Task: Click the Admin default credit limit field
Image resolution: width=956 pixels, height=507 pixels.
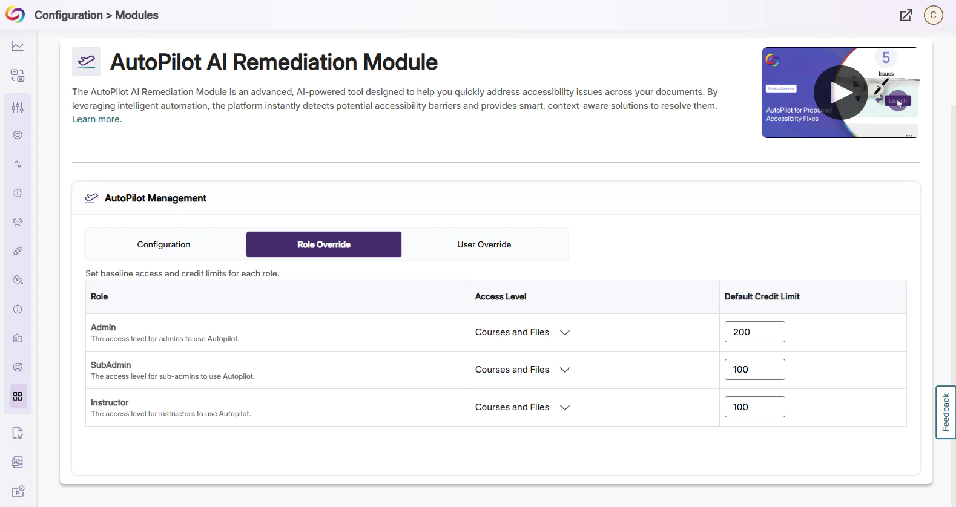Action: click(754, 332)
